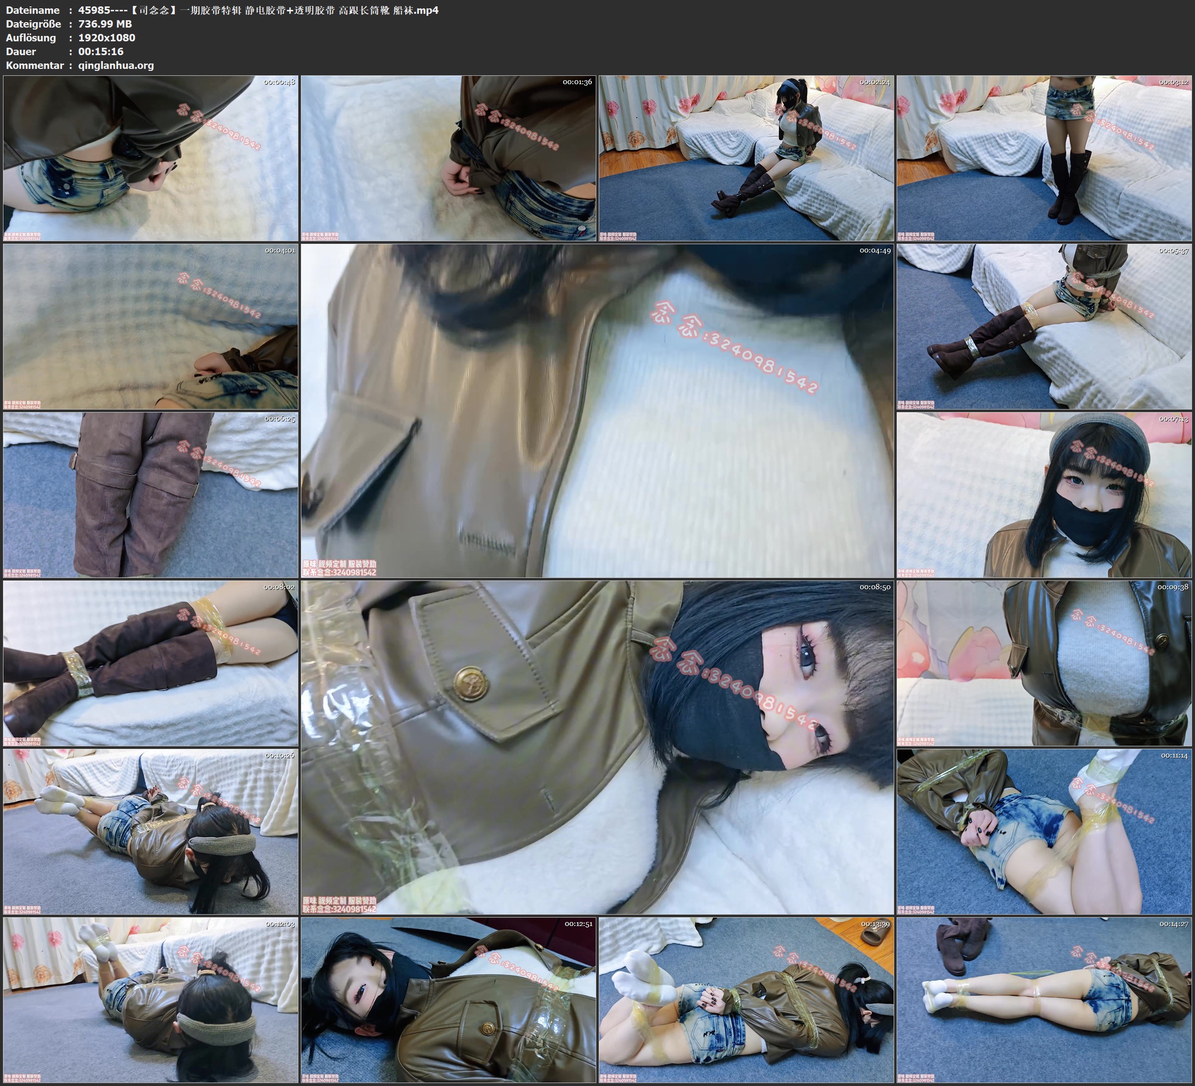Open the thumbnail at 00:11:14
This screenshot has width=1195, height=1086.
[x=1044, y=831]
